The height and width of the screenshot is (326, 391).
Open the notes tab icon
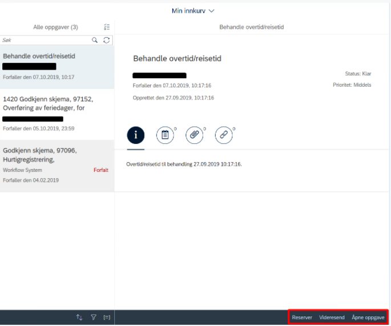point(165,135)
